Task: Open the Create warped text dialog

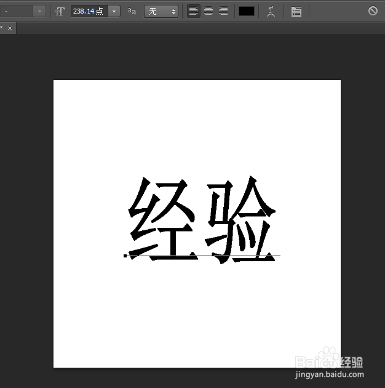Action: pyautogui.click(x=271, y=11)
